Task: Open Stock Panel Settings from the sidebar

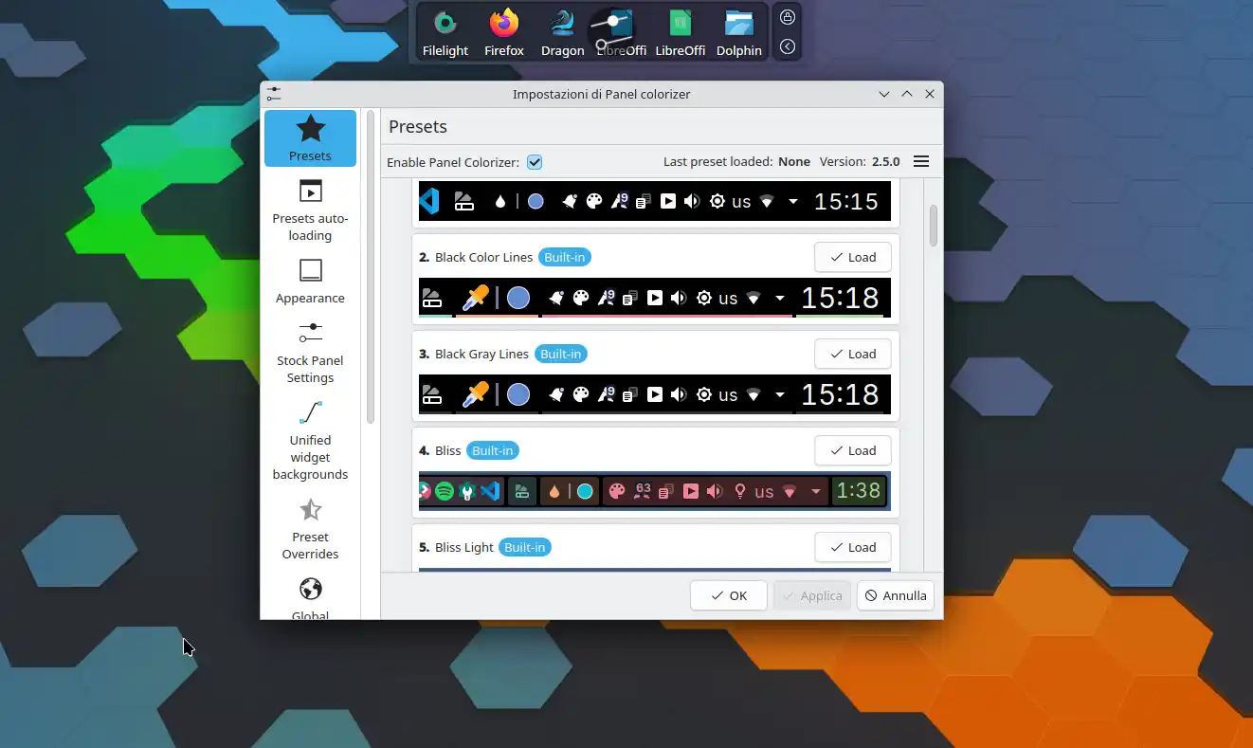Action: (x=310, y=353)
